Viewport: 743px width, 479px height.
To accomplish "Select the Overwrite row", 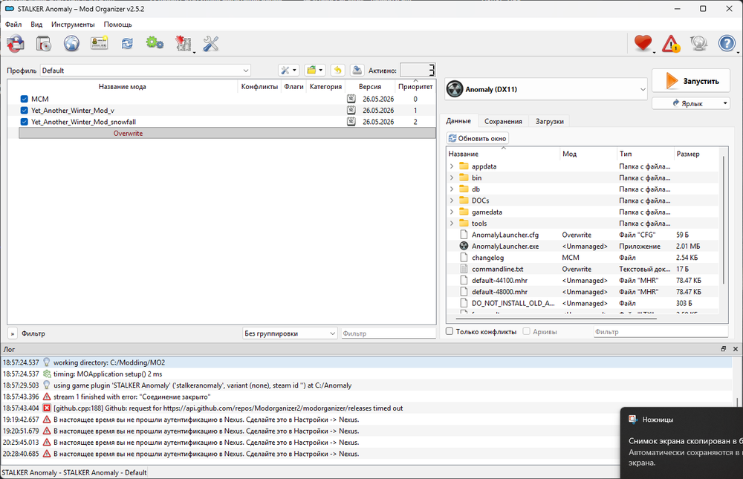I will click(x=227, y=133).
